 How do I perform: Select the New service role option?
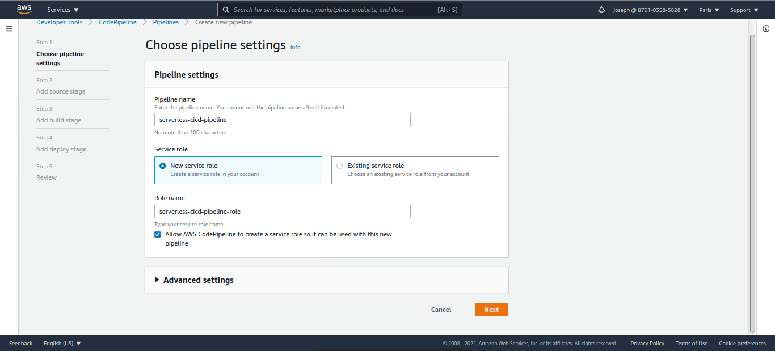pyautogui.click(x=163, y=166)
